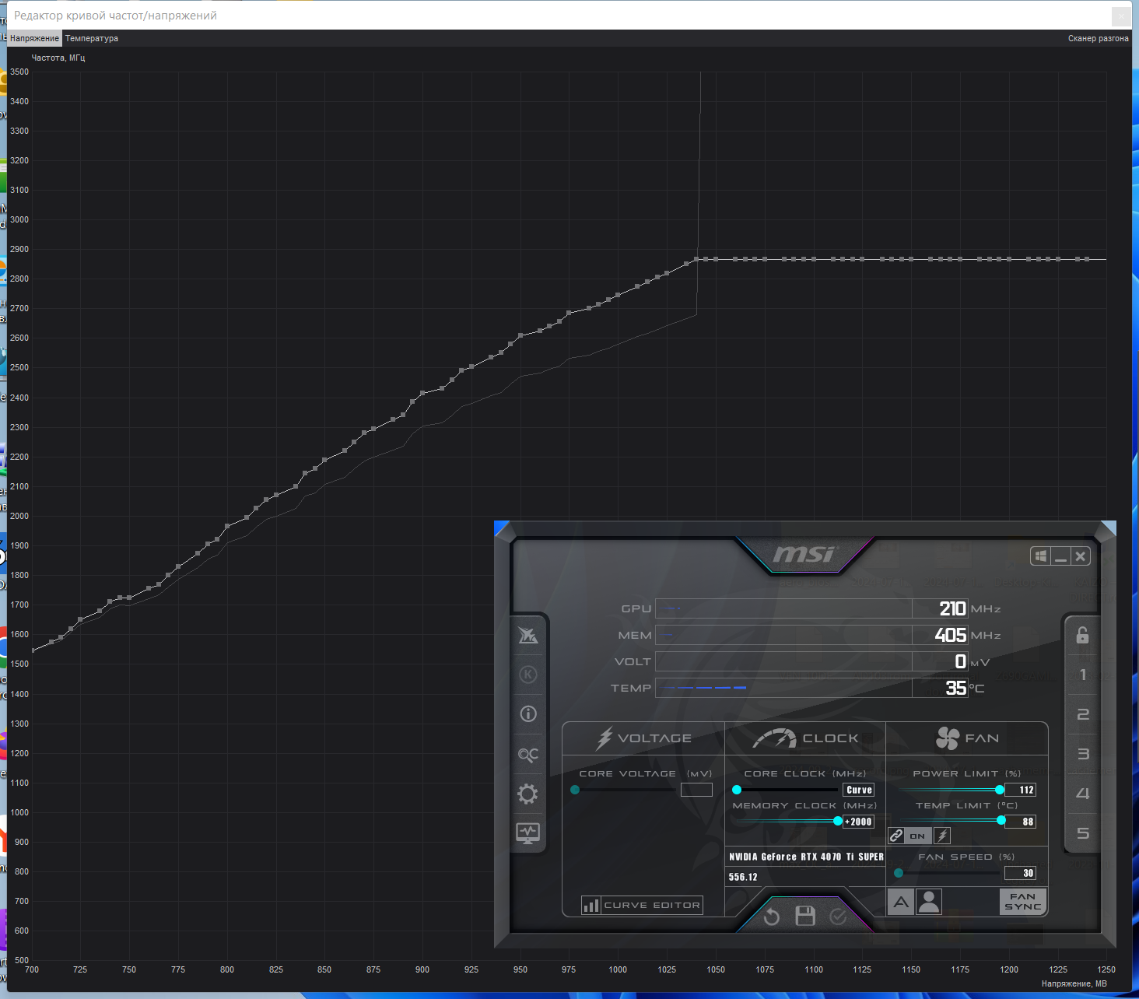
Task: Enable automatic fan mode with the A button
Action: [901, 902]
